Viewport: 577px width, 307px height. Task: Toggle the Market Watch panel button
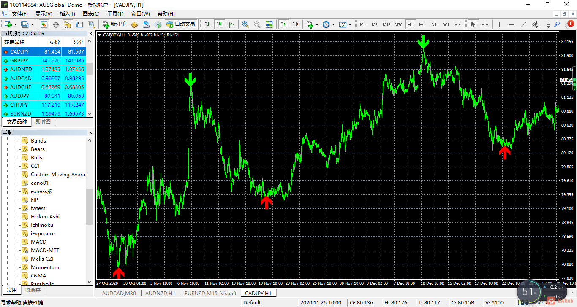coord(44,24)
